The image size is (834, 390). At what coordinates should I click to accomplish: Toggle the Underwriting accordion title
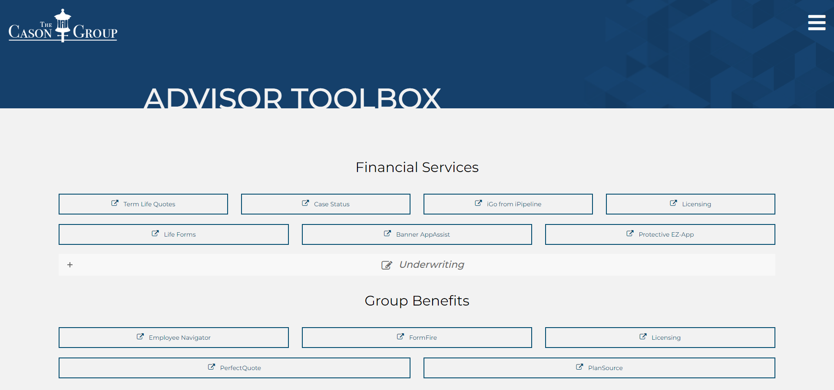click(x=431, y=265)
